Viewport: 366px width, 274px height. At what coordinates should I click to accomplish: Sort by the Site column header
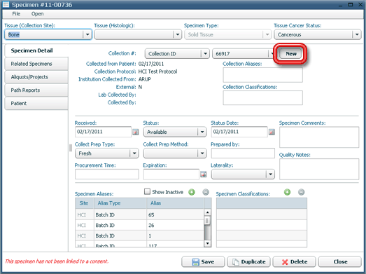pyautogui.click(x=85, y=203)
